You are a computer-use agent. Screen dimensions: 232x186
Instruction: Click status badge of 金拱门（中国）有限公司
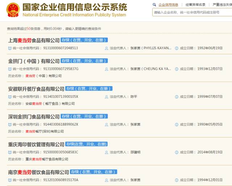coord(84,61)
